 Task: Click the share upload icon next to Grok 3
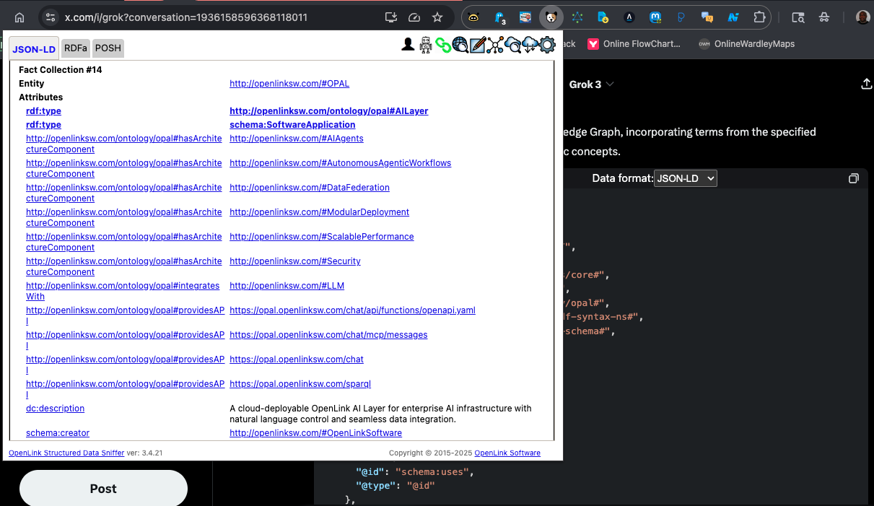pos(867,84)
